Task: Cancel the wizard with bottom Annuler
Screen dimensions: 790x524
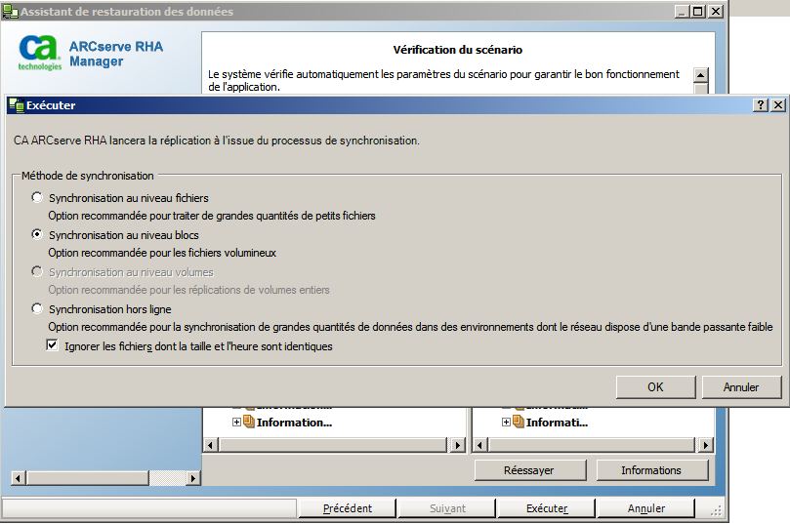Action: [645, 508]
